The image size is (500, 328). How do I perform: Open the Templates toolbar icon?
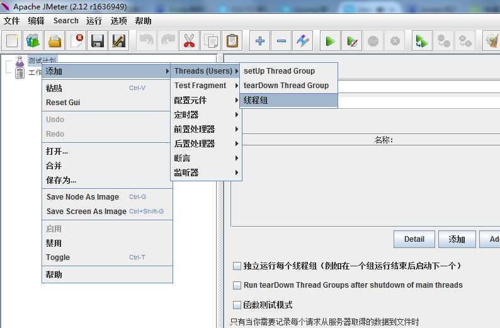click(x=33, y=41)
